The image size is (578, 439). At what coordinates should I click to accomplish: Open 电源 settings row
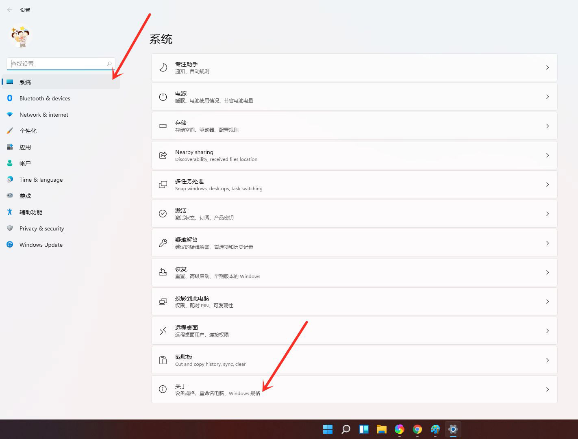(354, 97)
